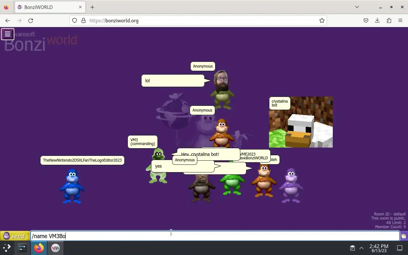
Task: Click the bearded-face green Bonzi character
Action: 222,90
